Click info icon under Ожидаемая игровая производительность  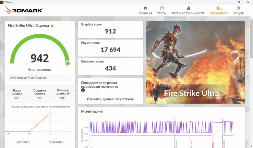point(83,90)
